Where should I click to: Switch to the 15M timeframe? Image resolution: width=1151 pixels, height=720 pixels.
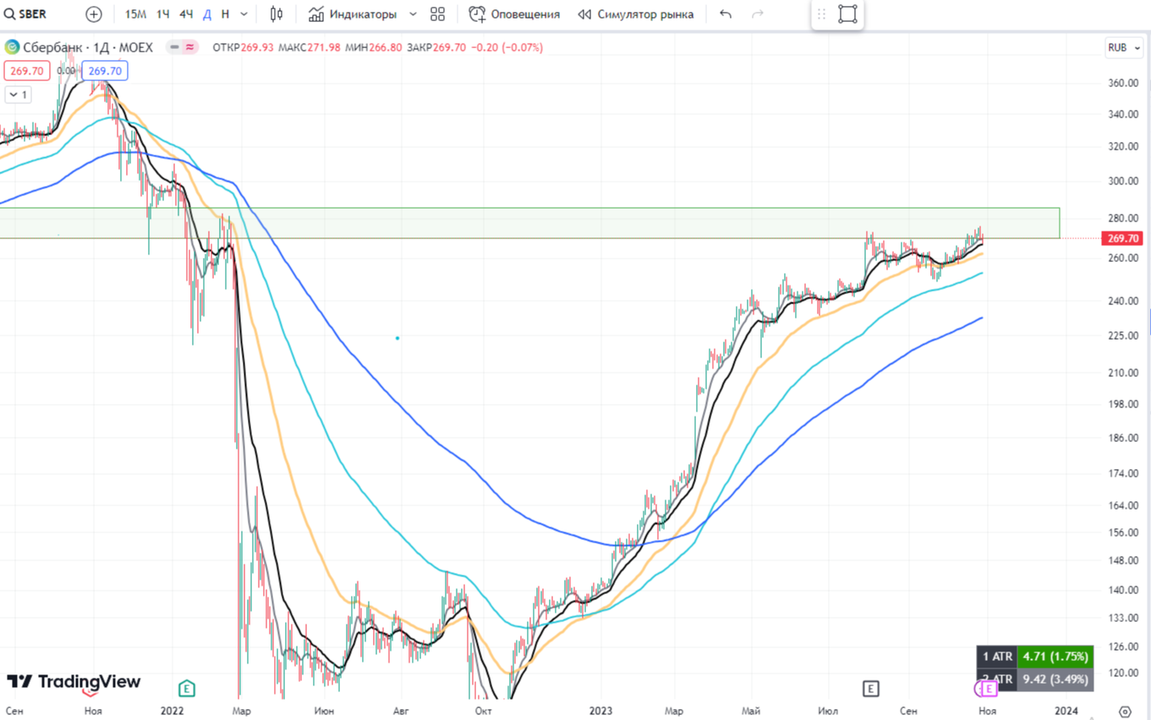click(x=135, y=14)
